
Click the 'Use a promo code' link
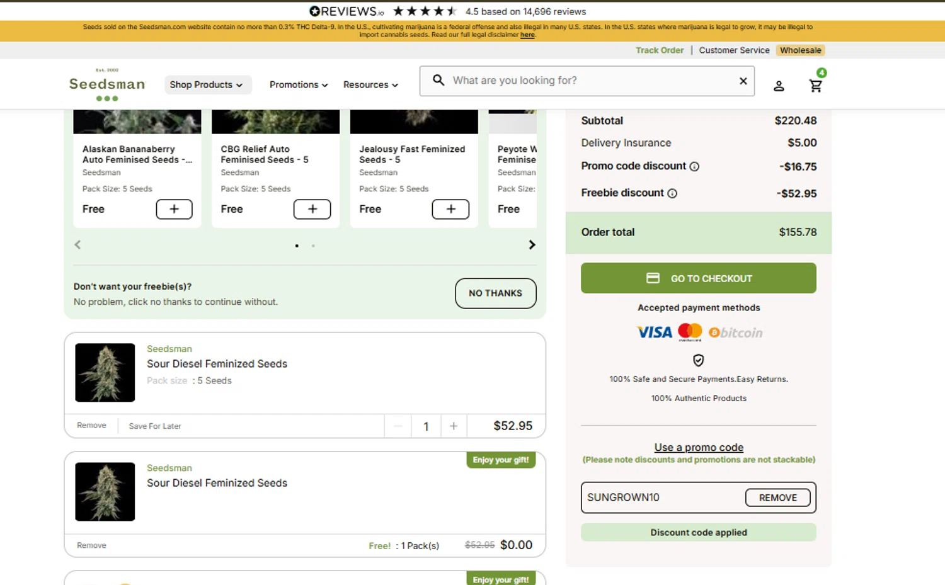pyautogui.click(x=699, y=447)
